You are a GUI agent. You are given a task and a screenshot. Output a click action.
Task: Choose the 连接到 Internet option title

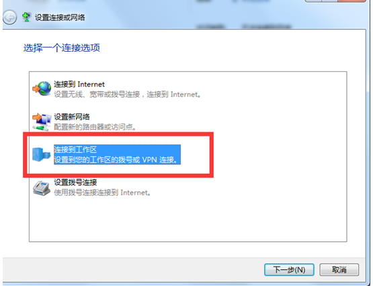pyautogui.click(x=79, y=85)
